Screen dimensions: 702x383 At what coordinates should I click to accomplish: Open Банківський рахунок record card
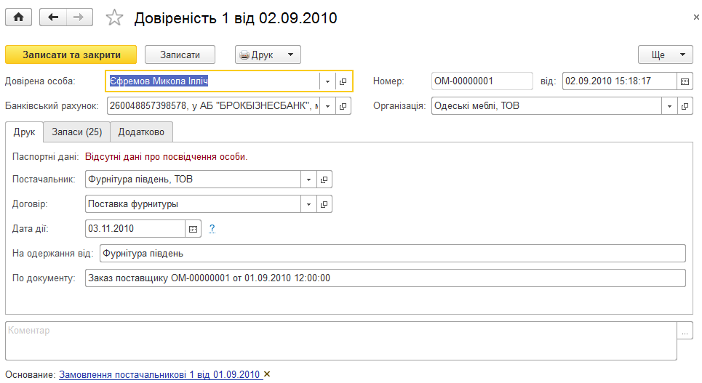click(x=343, y=106)
